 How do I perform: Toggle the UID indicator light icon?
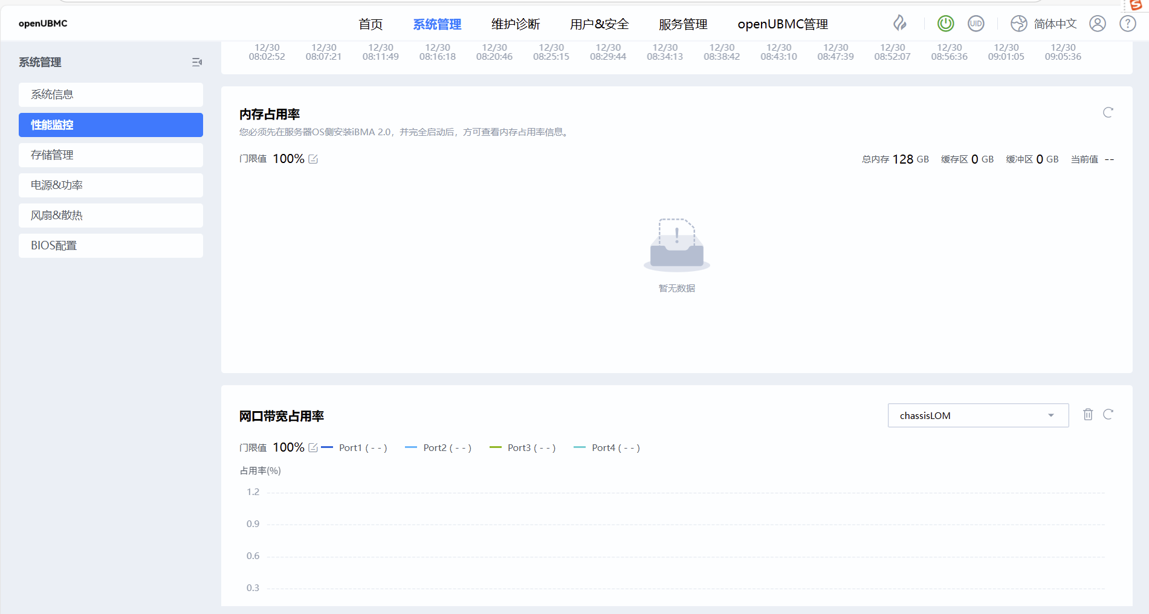point(976,24)
